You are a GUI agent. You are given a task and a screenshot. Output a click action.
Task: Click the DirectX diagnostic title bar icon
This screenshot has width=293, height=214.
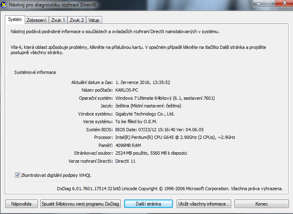3,4
